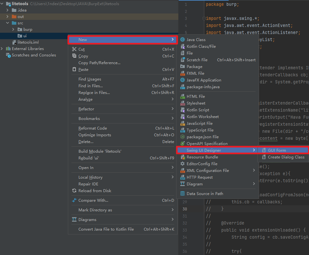Screen dimensions: 309x255
Task: Click the EditorConfig gear icon
Action: [183, 164]
